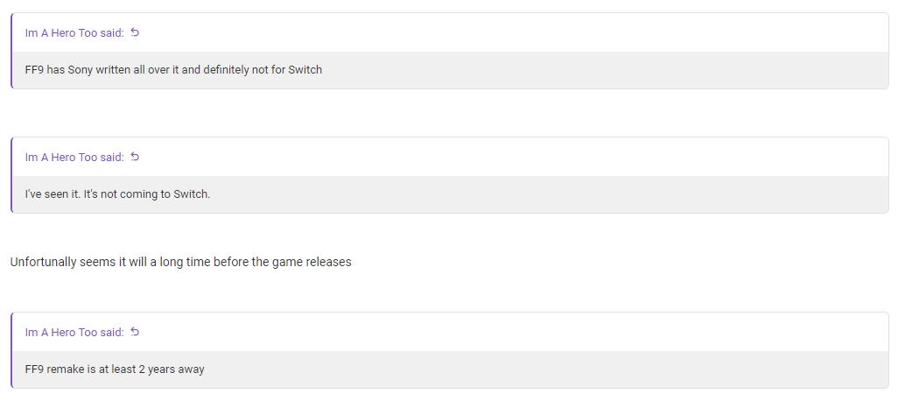Screen dimensions: 898x401
Task: Click the word "Unfortunally" in the reply text
Action: 44,262
